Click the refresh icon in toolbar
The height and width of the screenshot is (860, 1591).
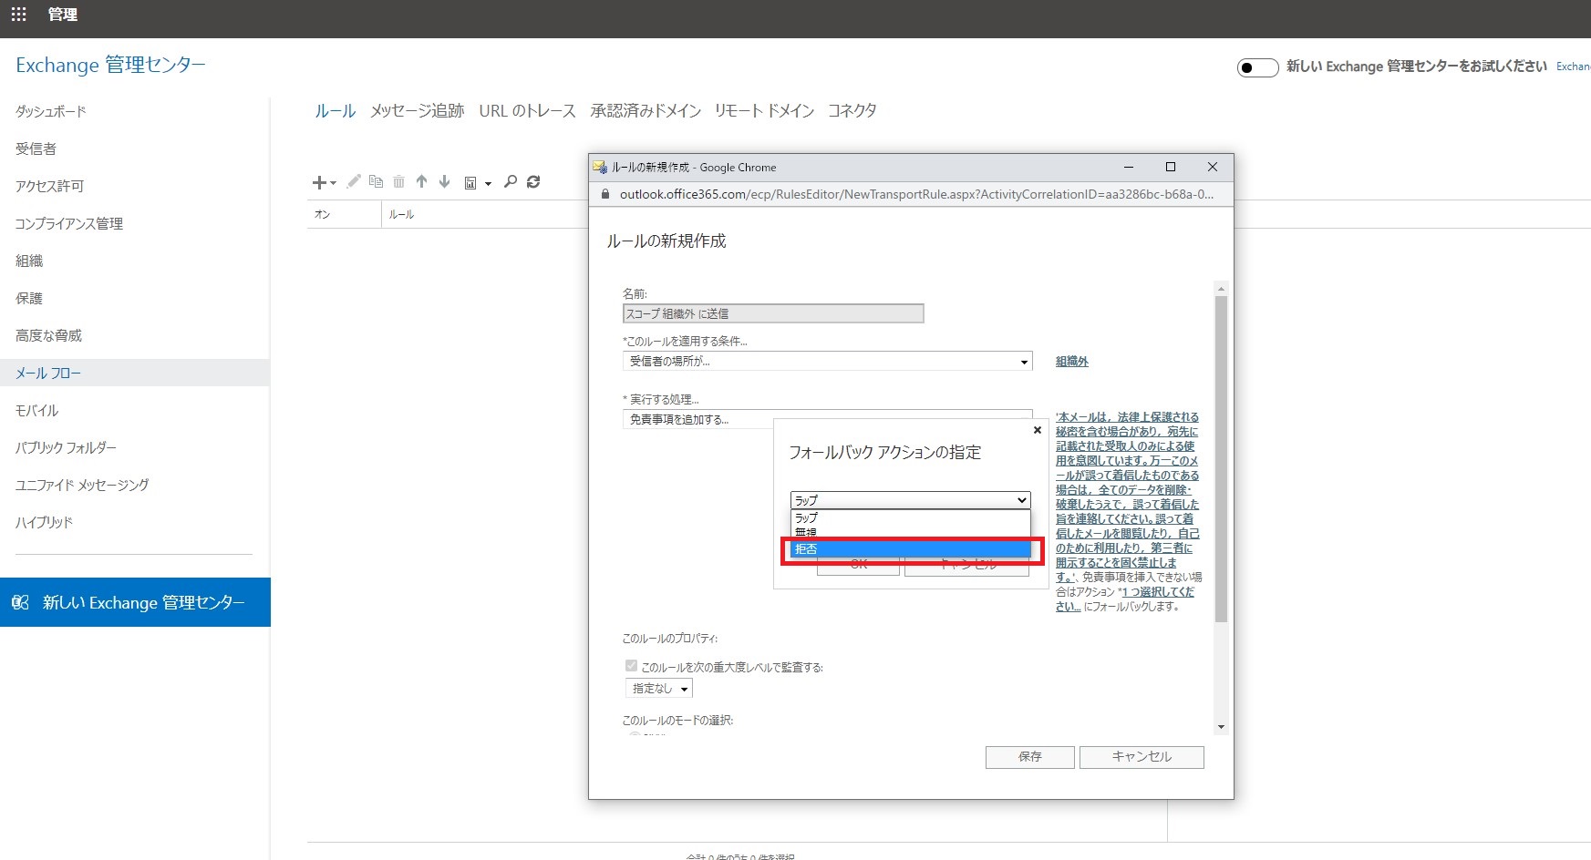click(533, 182)
